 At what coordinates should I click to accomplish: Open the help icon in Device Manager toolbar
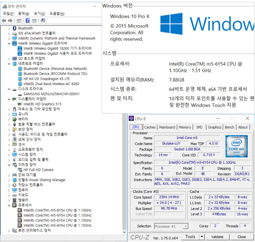coord(28,20)
